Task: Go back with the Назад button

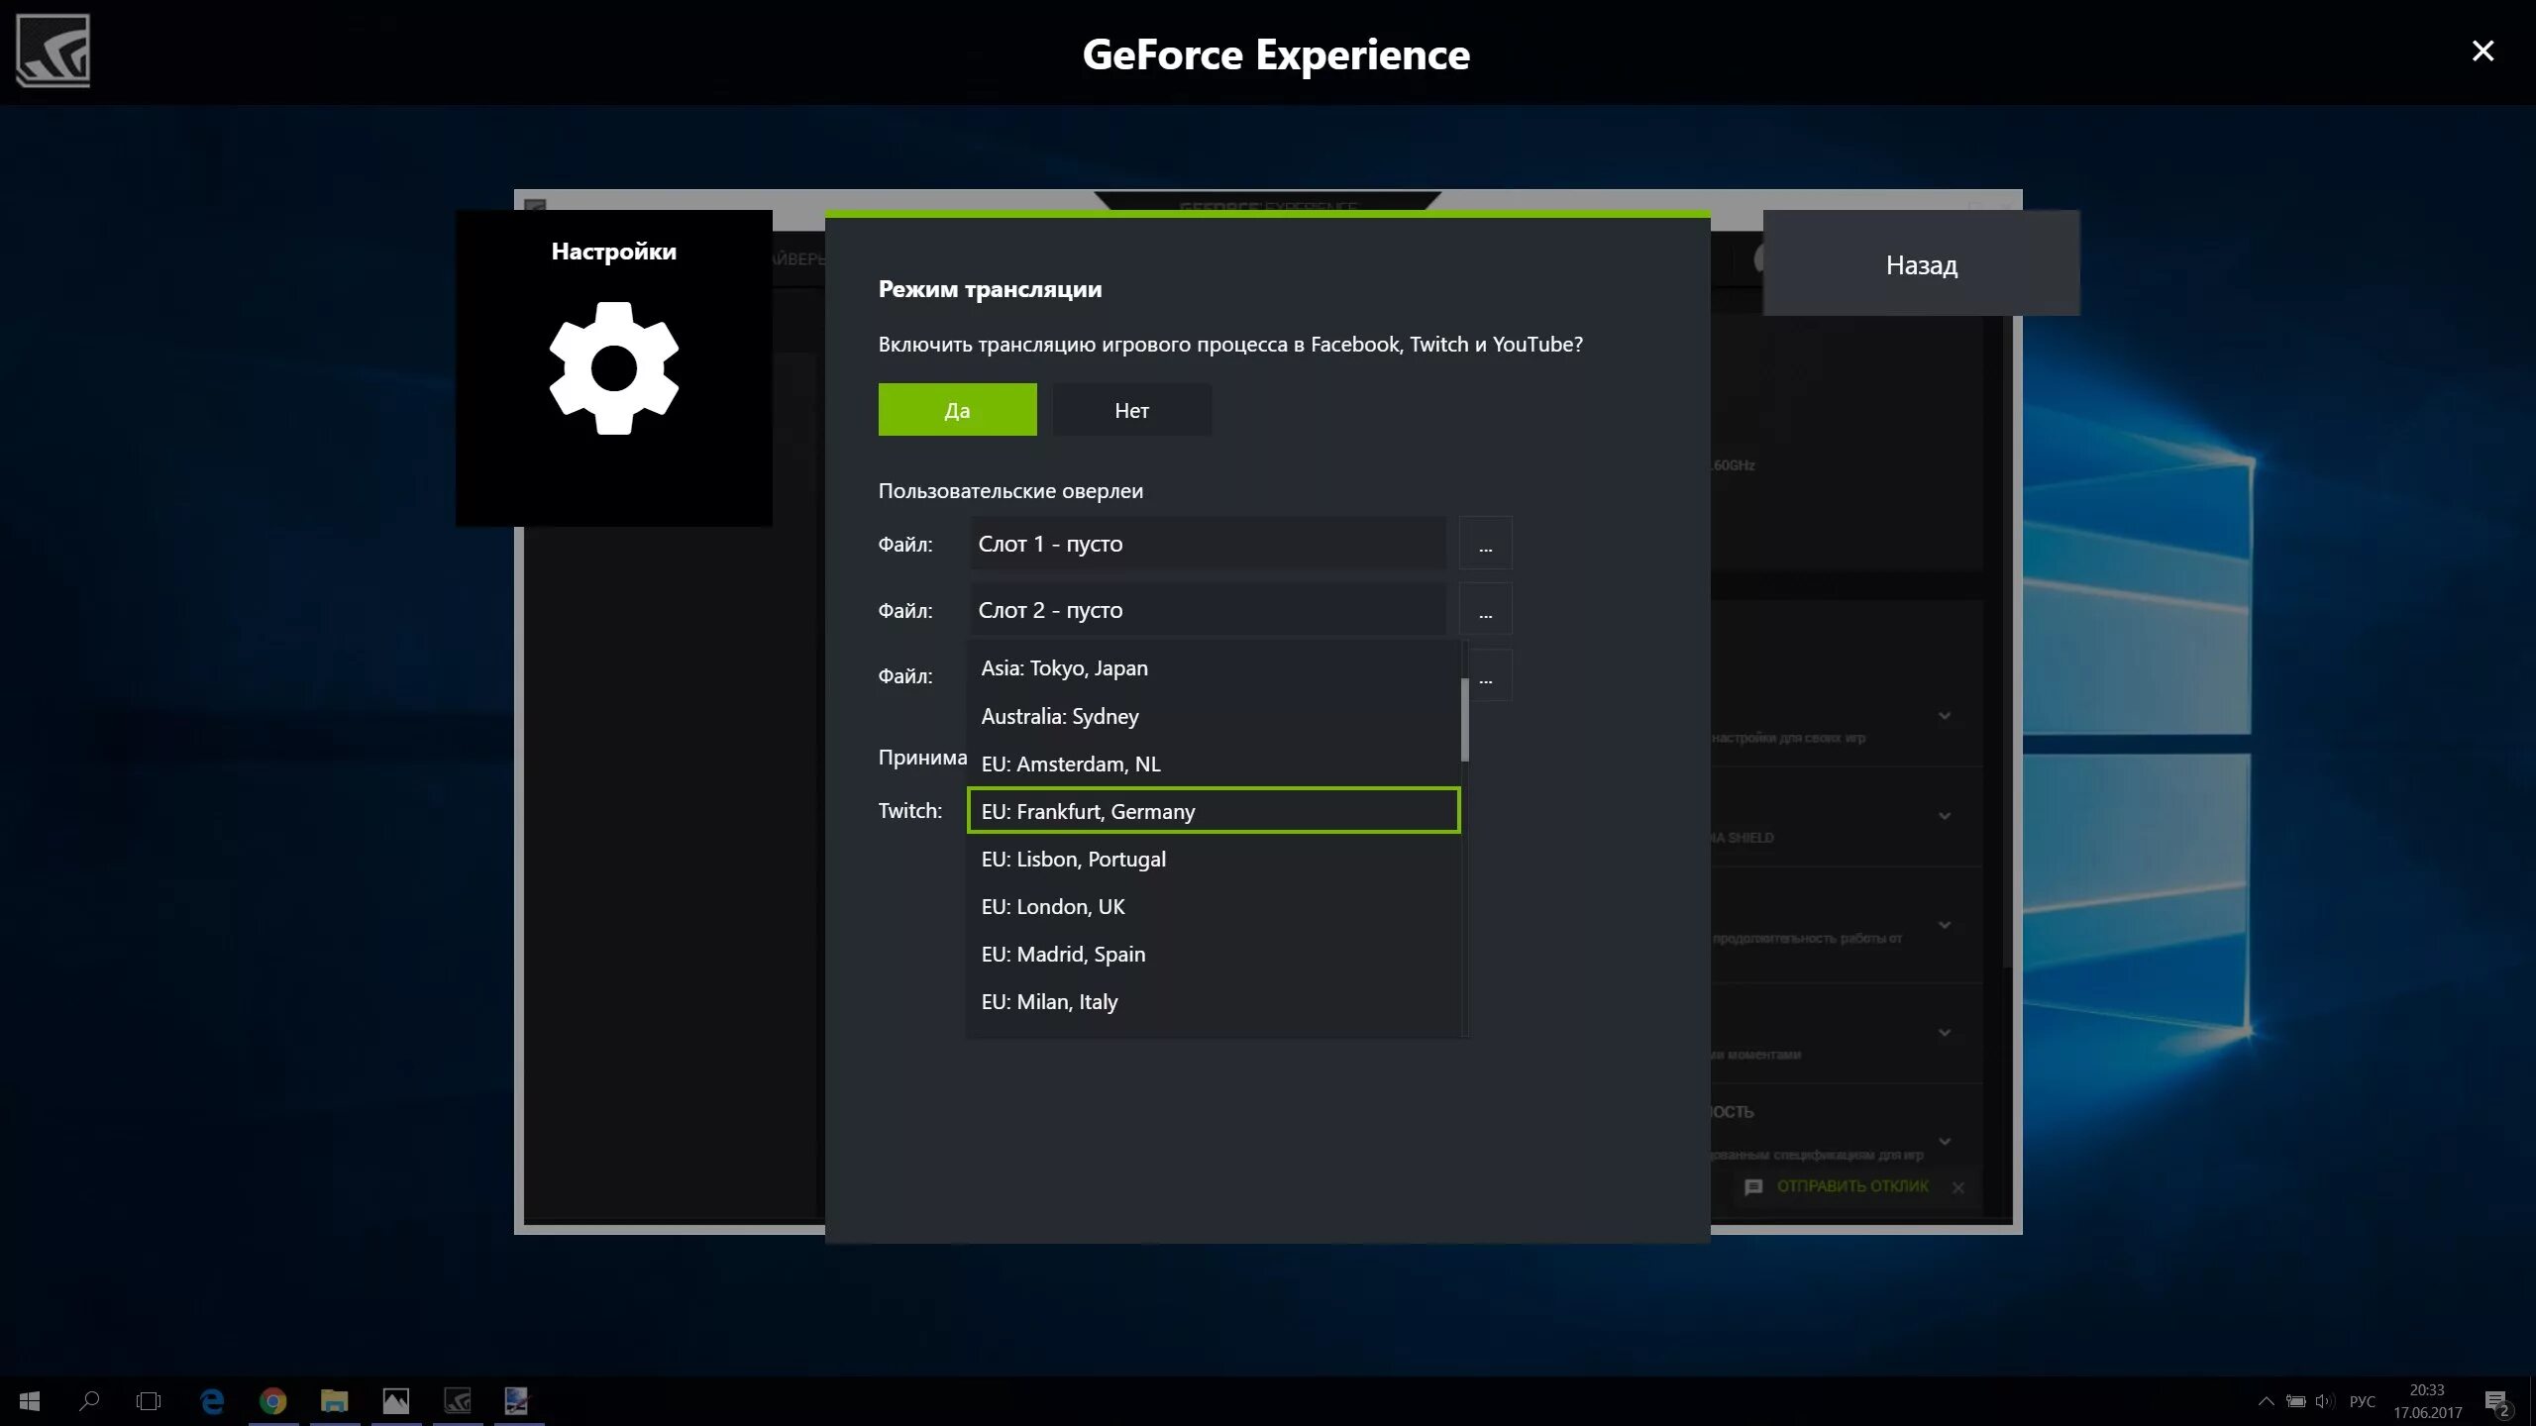Action: [x=1921, y=264]
